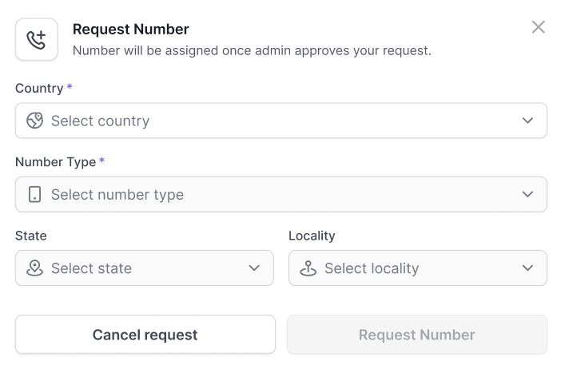Click the Country field label

pos(39,89)
